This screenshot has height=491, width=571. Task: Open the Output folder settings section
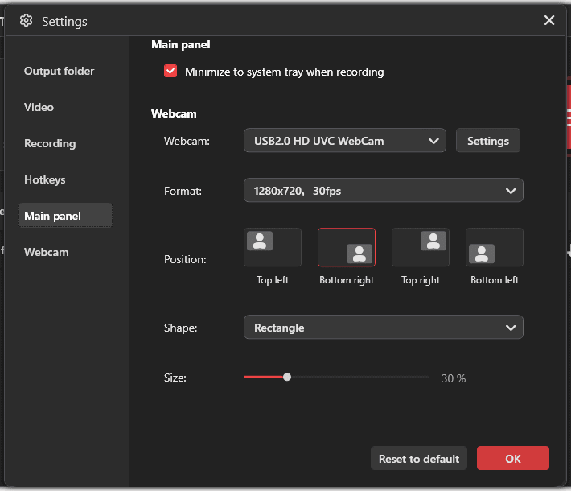pos(59,71)
